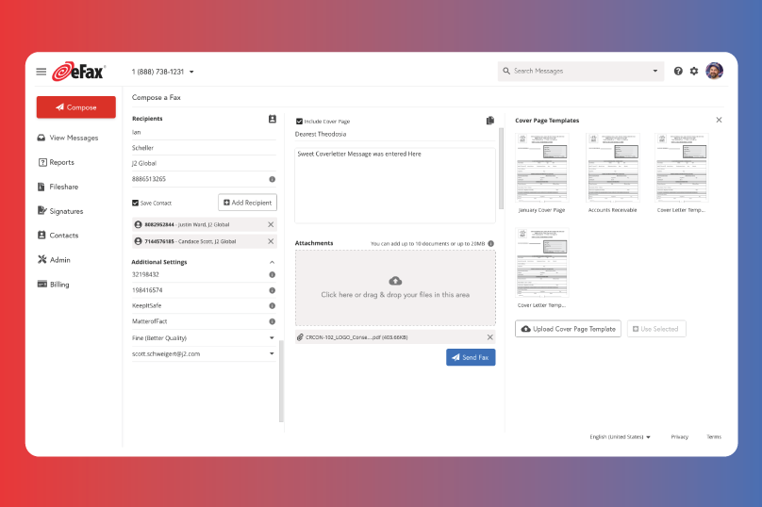Open Billing in sidebar
762x507 pixels.
pyautogui.click(x=54, y=285)
